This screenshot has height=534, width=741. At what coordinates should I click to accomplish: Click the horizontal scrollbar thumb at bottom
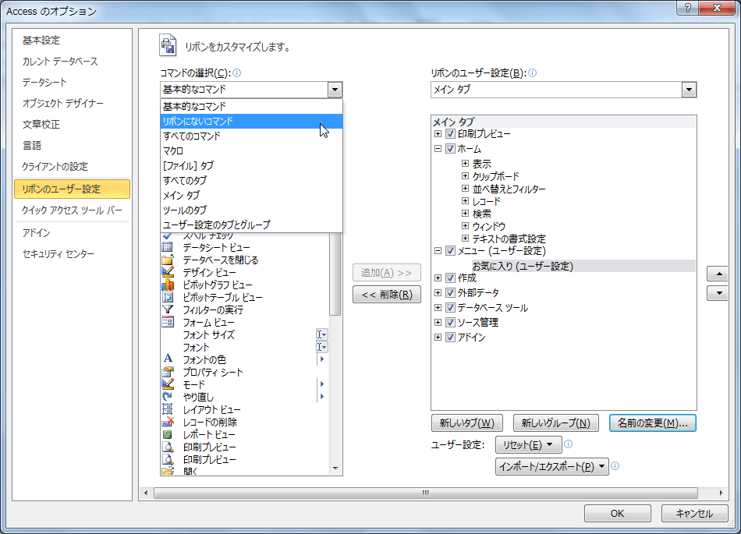(425, 493)
